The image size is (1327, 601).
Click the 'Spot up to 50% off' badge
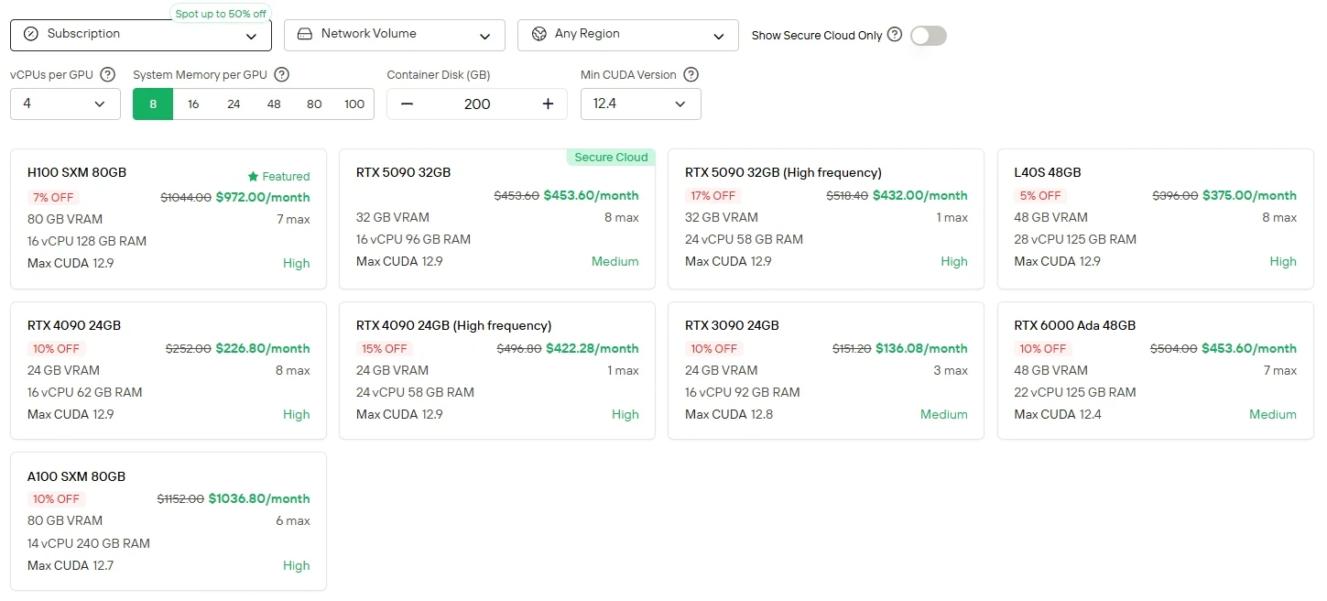point(221,14)
